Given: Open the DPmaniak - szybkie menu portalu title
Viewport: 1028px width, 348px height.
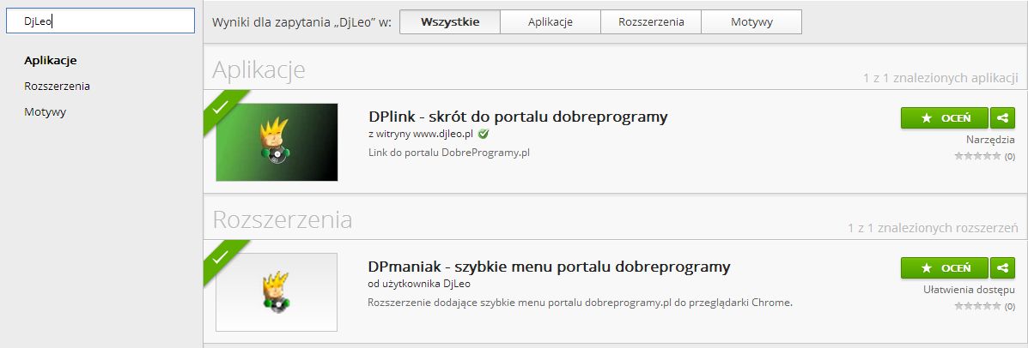Looking at the screenshot, I should (550, 267).
